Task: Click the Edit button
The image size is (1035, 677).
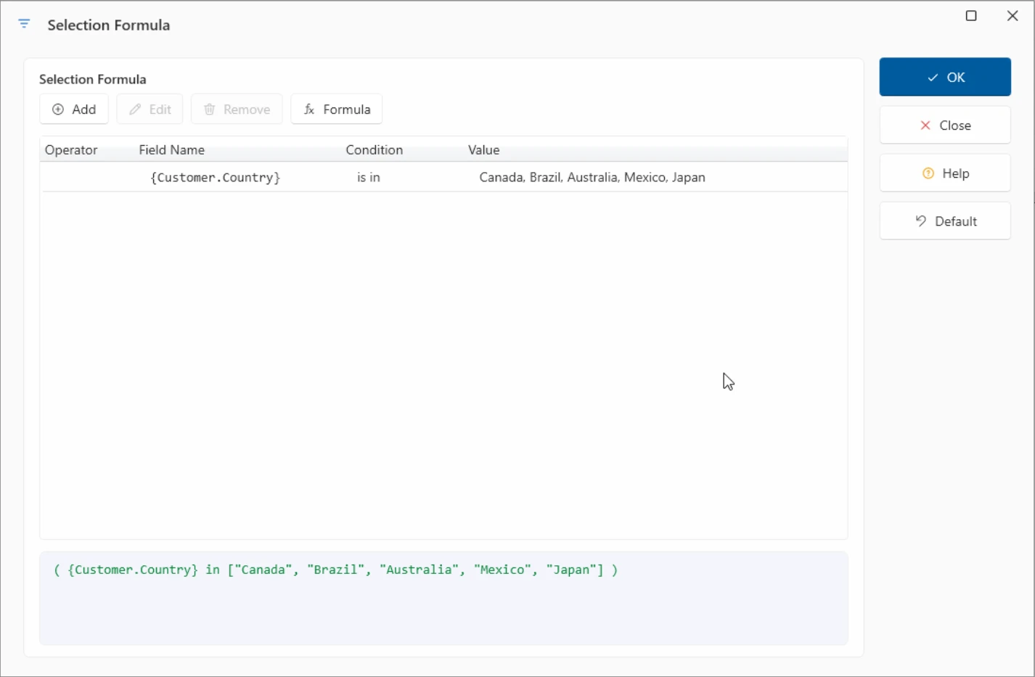Action: click(x=150, y=109)
